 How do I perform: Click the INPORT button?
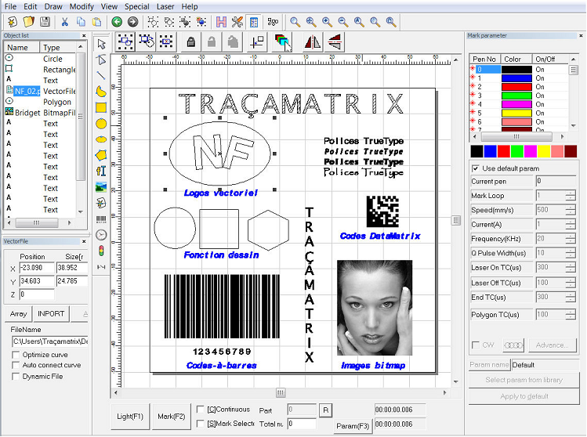pyautogui.click(x=51, y=313)
